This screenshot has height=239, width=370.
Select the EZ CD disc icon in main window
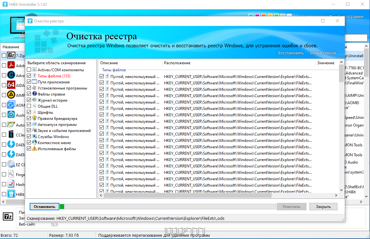(11, 164)
